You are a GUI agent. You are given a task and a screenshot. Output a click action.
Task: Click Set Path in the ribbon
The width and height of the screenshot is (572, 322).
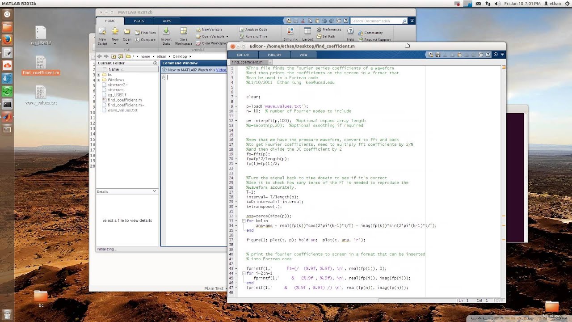click(326, 36)
